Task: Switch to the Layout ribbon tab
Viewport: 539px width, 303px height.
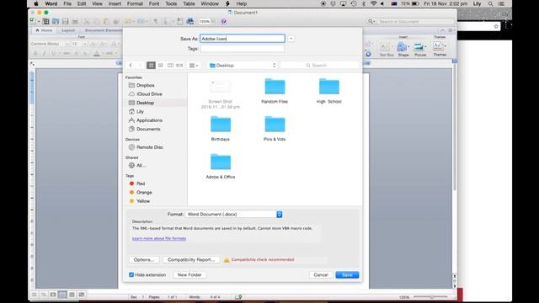Action: pos(68,30)
